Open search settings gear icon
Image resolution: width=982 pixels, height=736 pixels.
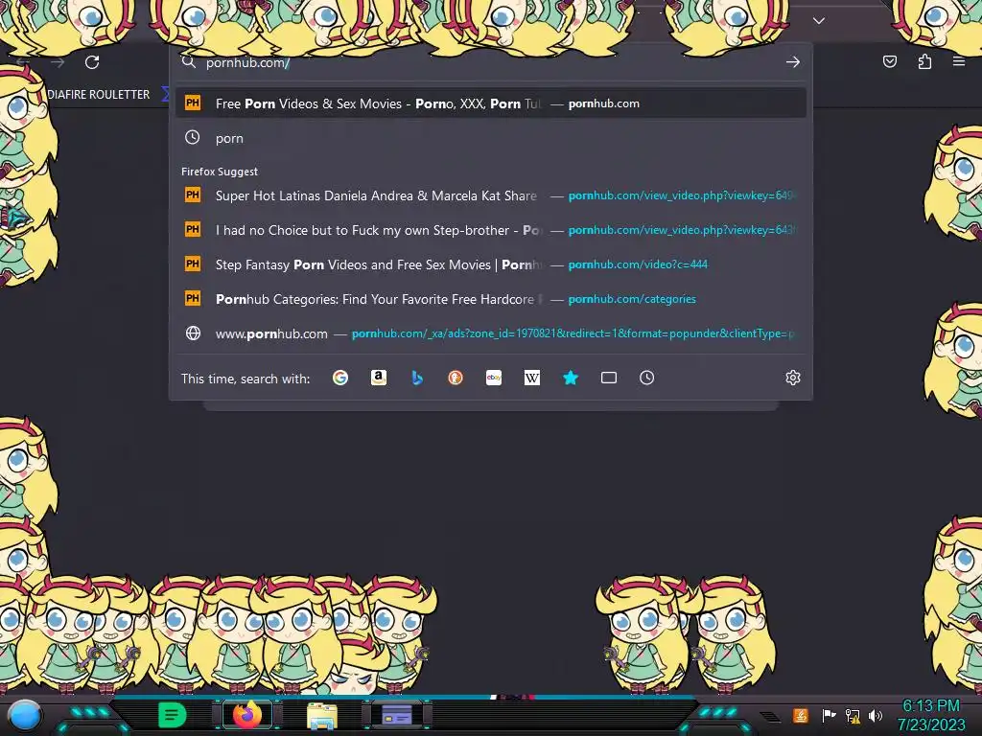(x=793, y=378)
